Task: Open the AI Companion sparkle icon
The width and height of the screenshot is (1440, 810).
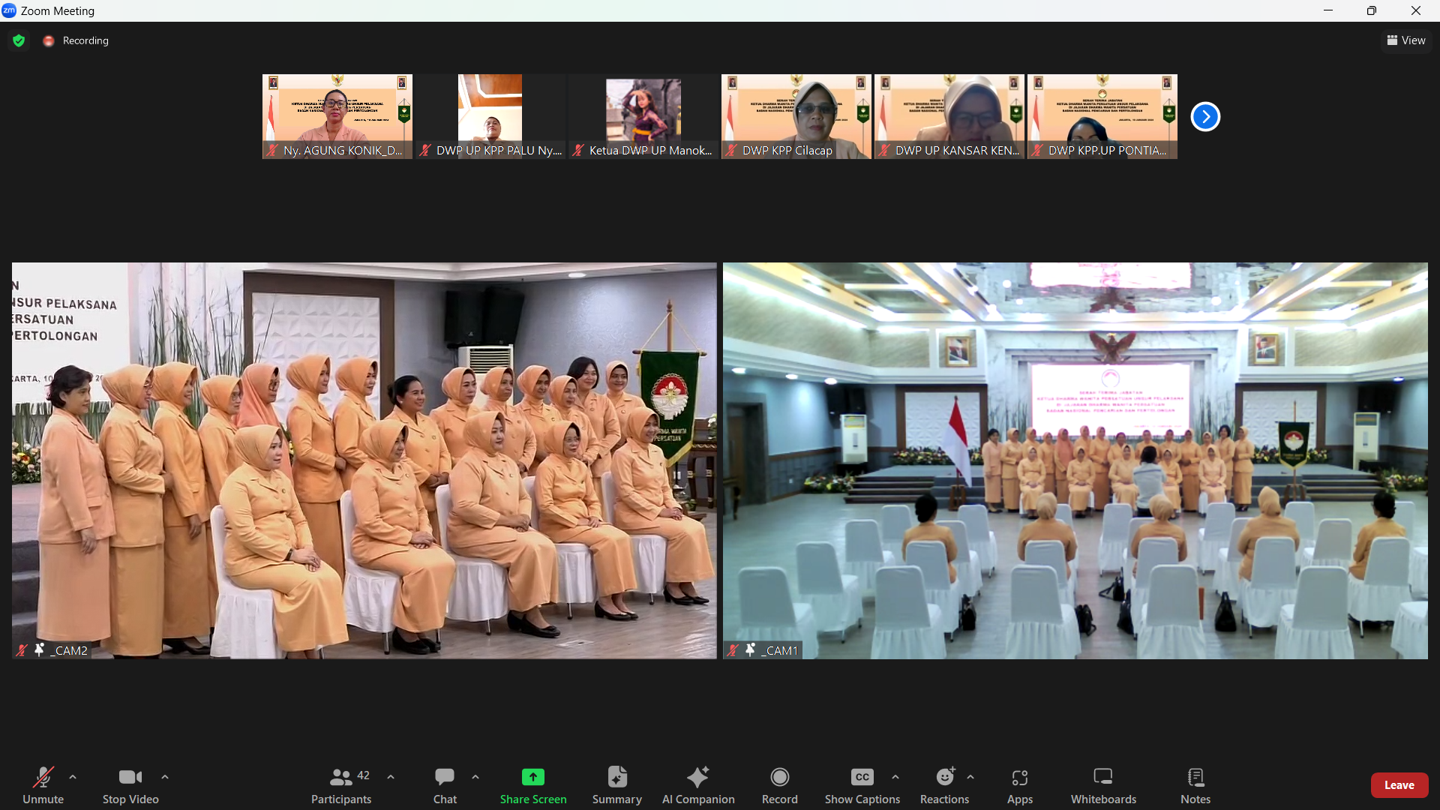Action: tap(698, 778)
